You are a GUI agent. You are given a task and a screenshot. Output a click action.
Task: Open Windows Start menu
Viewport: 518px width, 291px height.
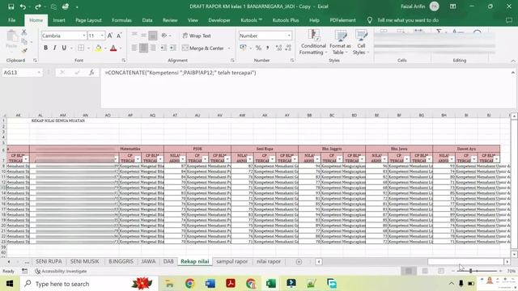point(10,284)
